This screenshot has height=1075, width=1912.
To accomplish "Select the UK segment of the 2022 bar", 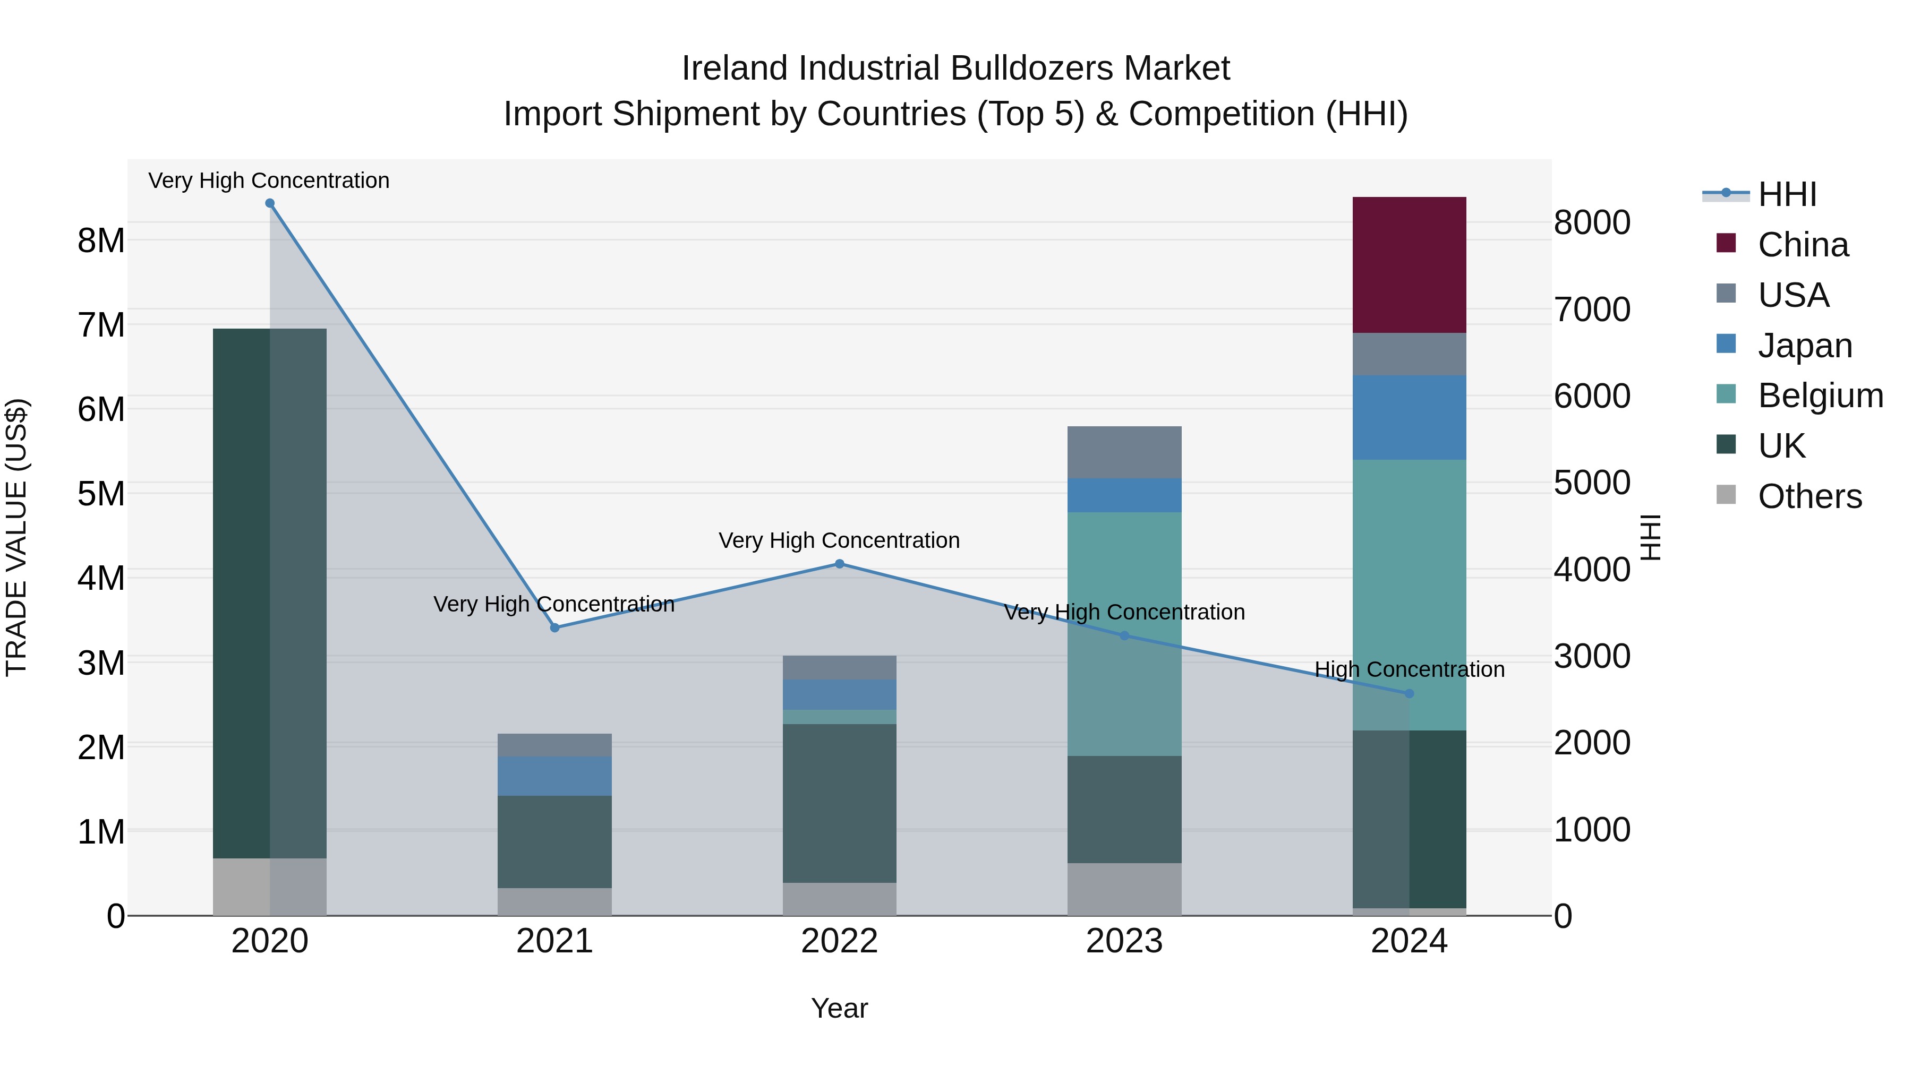I will coord(840,804).
